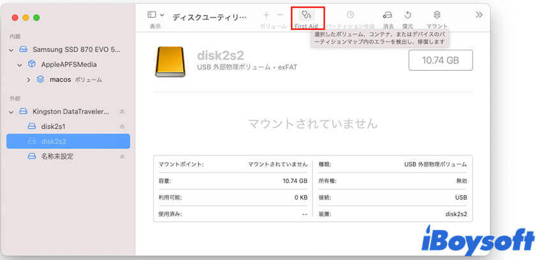The width and height of the screenshot is (542, 260).
Task: Add a volume with the plus button
Action: tap(266, 15)
